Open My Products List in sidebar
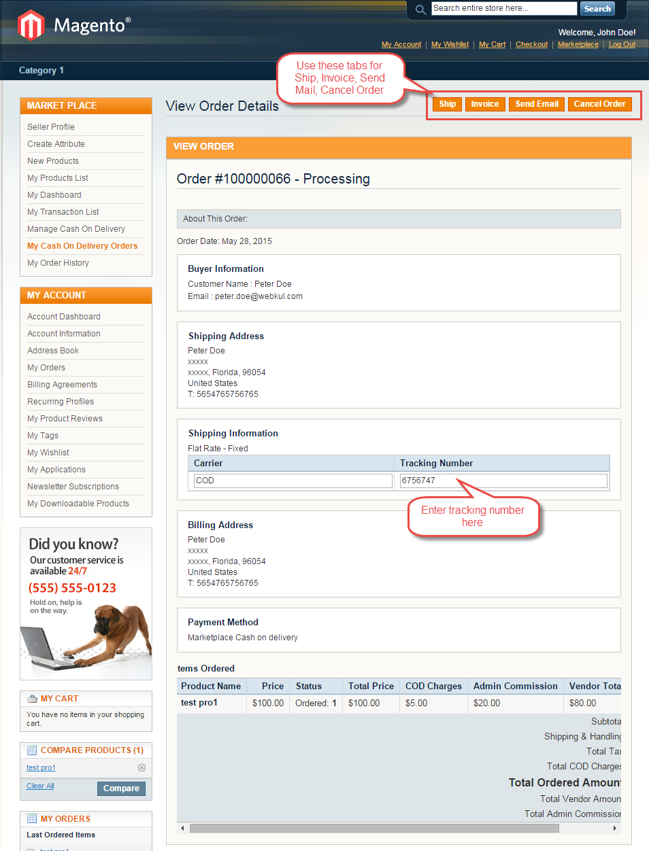The height and width of the screenshot is (851, 649). (x=58, y=178)
